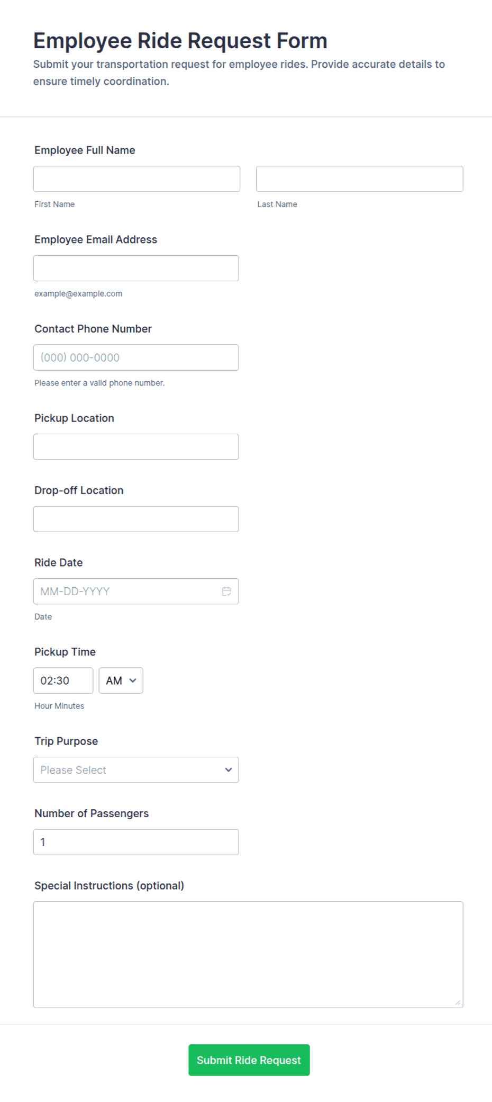The width and height of the screenshot is (492, 1102).
Task: Select the Contact Phone Number field
Action: coord(136,357)
